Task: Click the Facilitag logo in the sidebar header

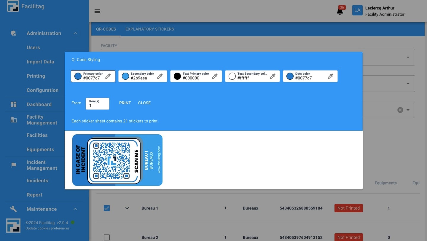Action: pyautogui.click(x=13, y=6)
